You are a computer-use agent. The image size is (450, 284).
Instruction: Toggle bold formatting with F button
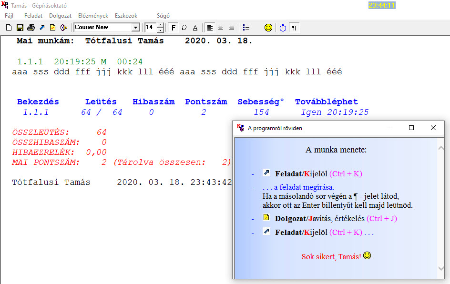pos(174,28)
